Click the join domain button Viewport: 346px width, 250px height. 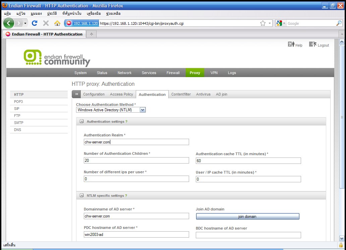pos(247,216)
